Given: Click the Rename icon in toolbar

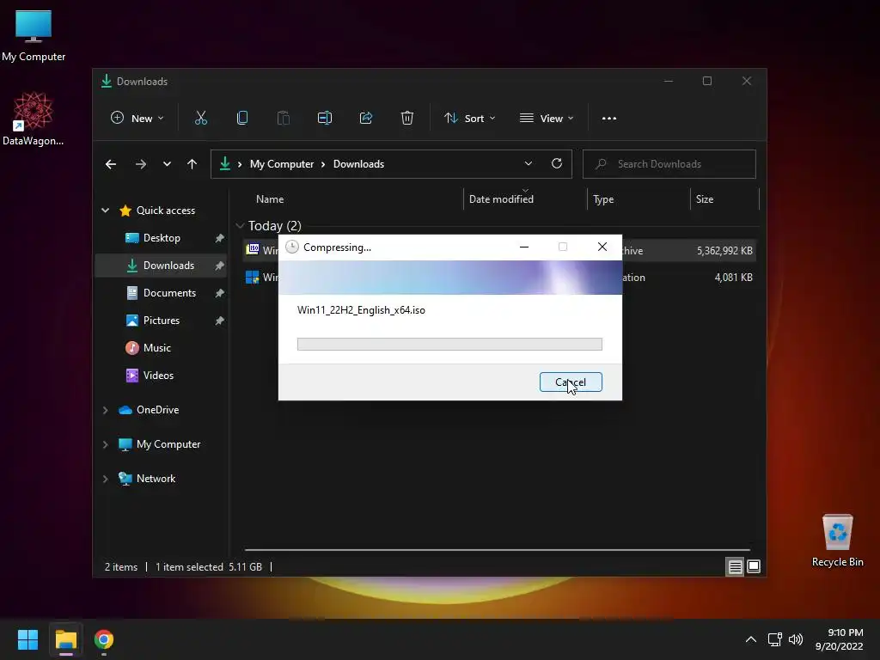Looking at the screenshot, I should point(325,118).
